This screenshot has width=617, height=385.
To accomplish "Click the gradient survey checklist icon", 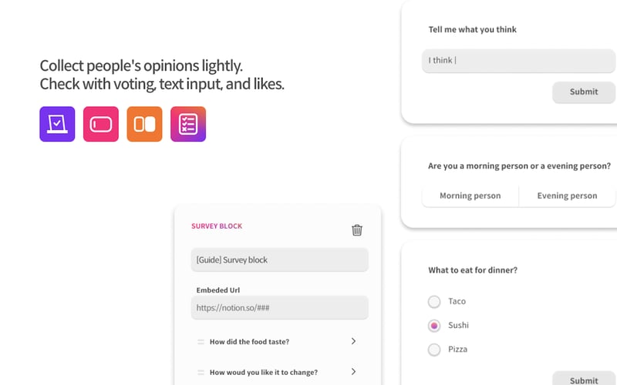I will [x=188, y=124].
